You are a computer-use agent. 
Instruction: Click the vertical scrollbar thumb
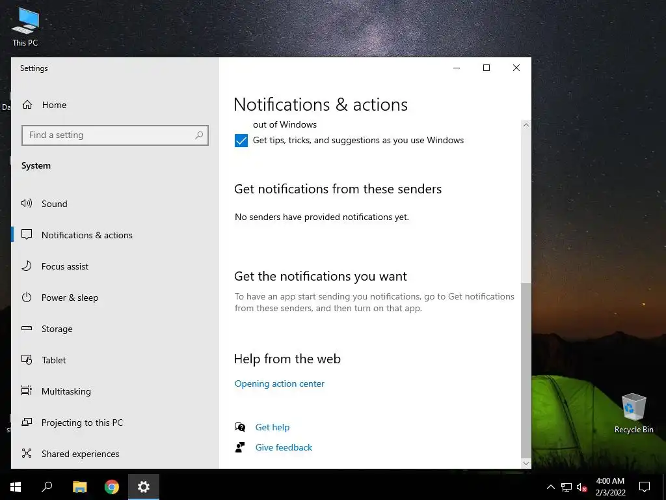pos(526,370)
